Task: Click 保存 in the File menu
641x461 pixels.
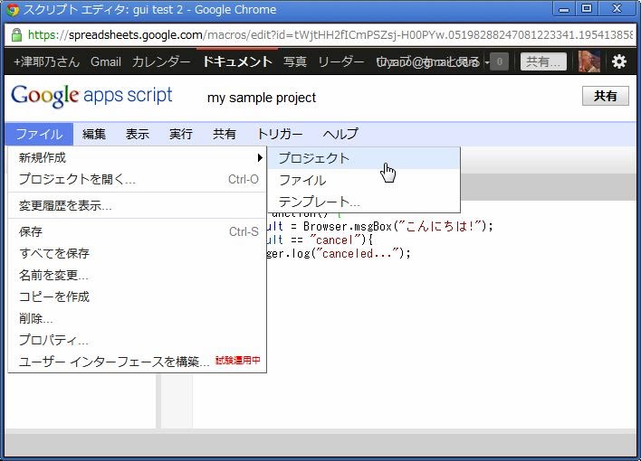Action: click(x=31, y=231)
